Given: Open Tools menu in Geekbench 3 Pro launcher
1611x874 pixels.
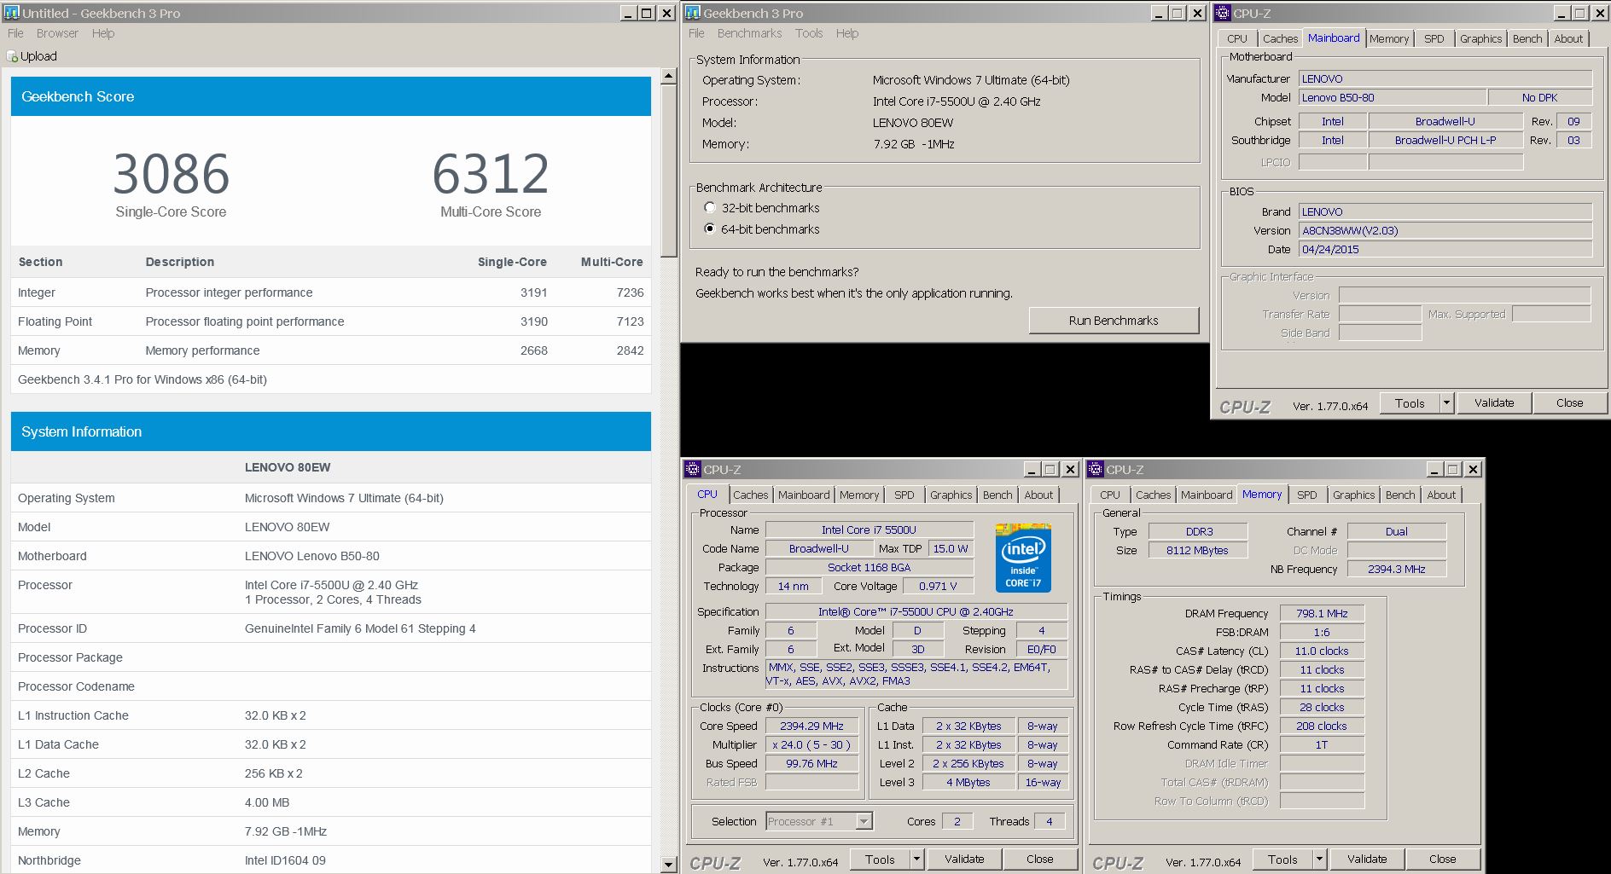Looking at the screenshot, I should point(809,33).
